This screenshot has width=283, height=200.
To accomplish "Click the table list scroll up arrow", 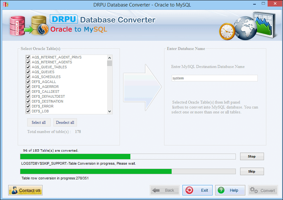I will [x=109, y=58].
